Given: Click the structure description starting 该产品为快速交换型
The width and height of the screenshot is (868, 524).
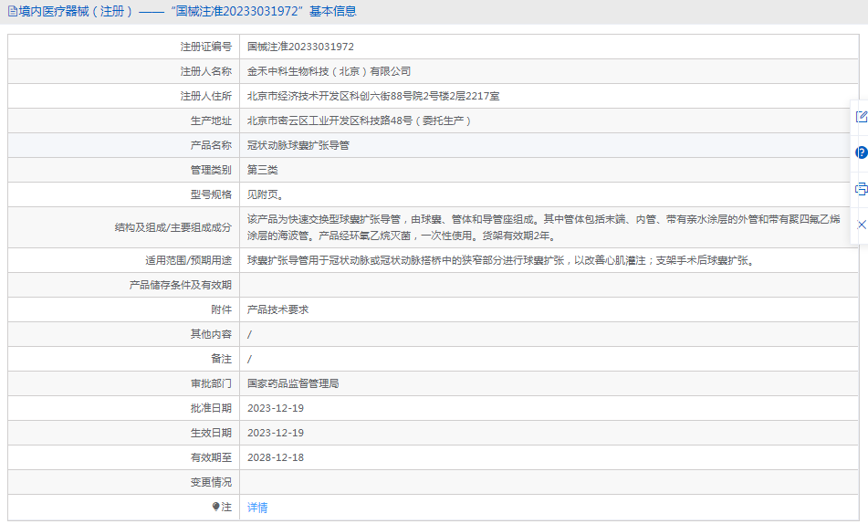Looking at the screenshot, I should click(x=544, y=227).
